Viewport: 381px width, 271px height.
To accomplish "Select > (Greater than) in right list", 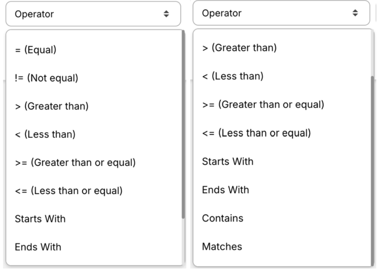I will click(239, 48).
